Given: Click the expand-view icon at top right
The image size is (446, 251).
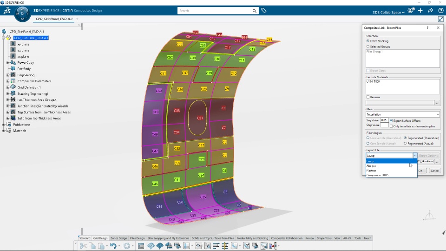Looking at the screenshot, I should click(x=440, y=19).
